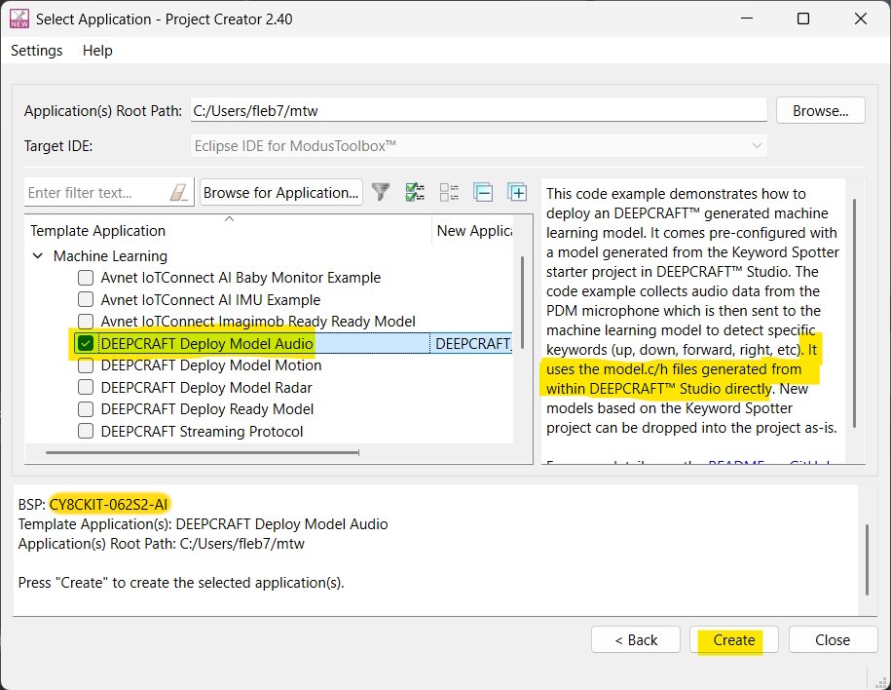Click the "Press "Create" to create" instruction line
Viewport: 891px width, 690px height.
pyautogui.click(x=181, y=583)
